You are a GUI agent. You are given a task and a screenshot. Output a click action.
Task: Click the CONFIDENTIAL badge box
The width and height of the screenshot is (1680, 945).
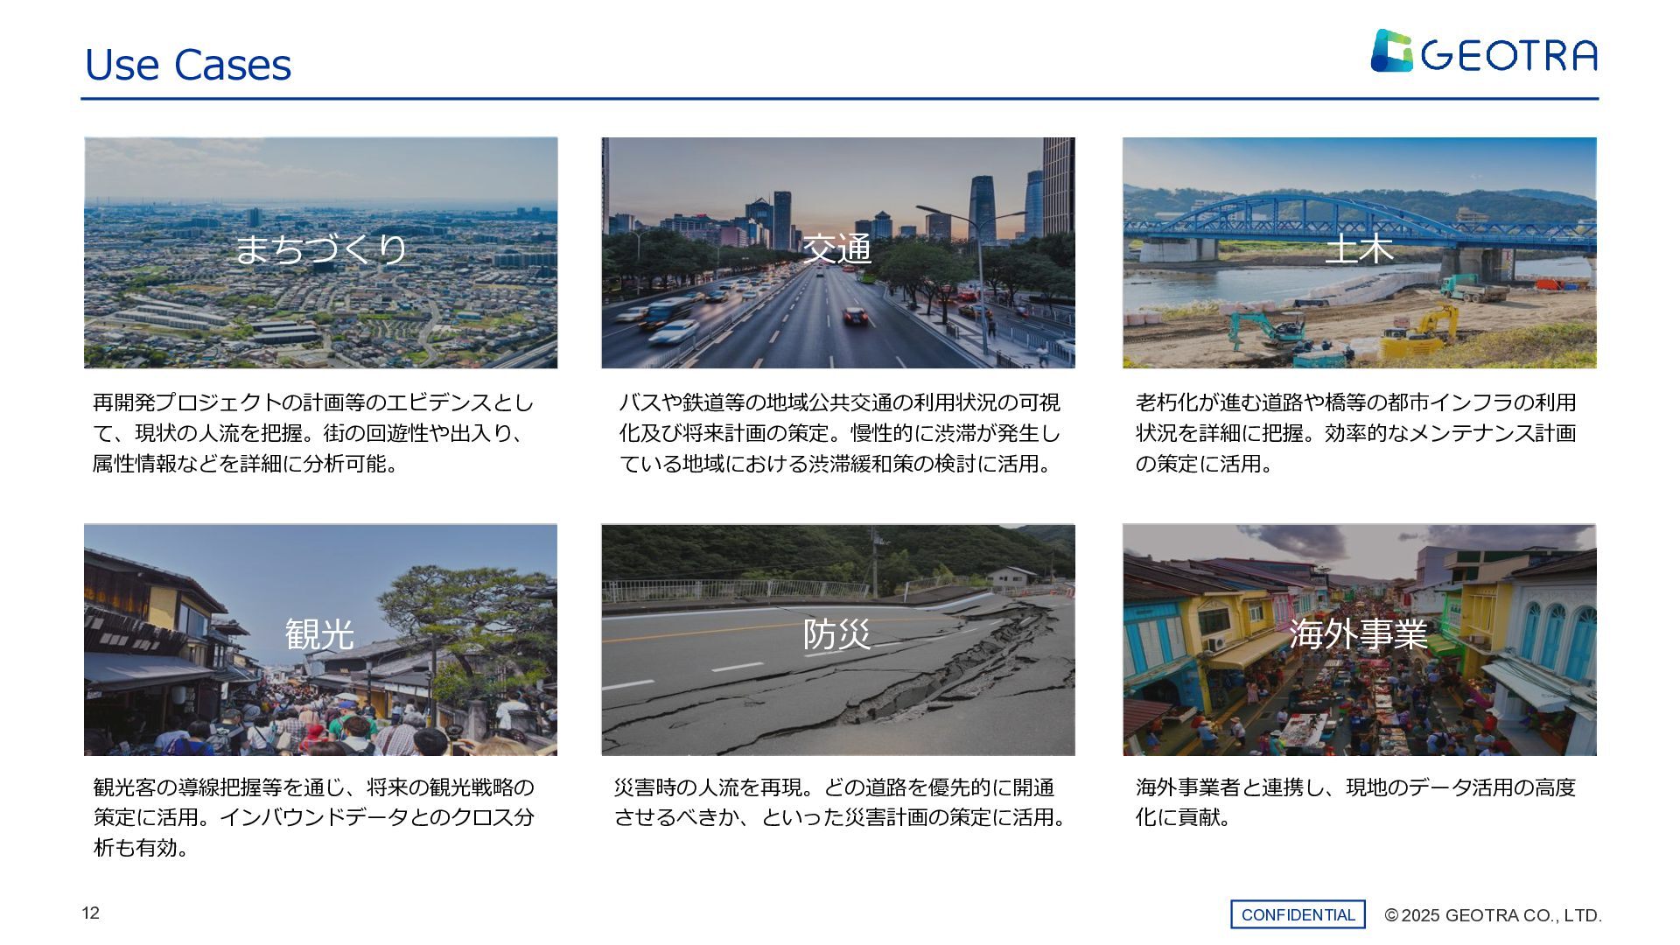1298,914
